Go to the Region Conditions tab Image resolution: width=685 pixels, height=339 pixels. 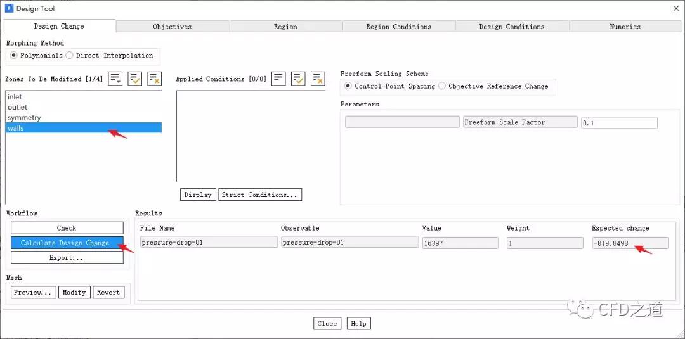[399, 27]
